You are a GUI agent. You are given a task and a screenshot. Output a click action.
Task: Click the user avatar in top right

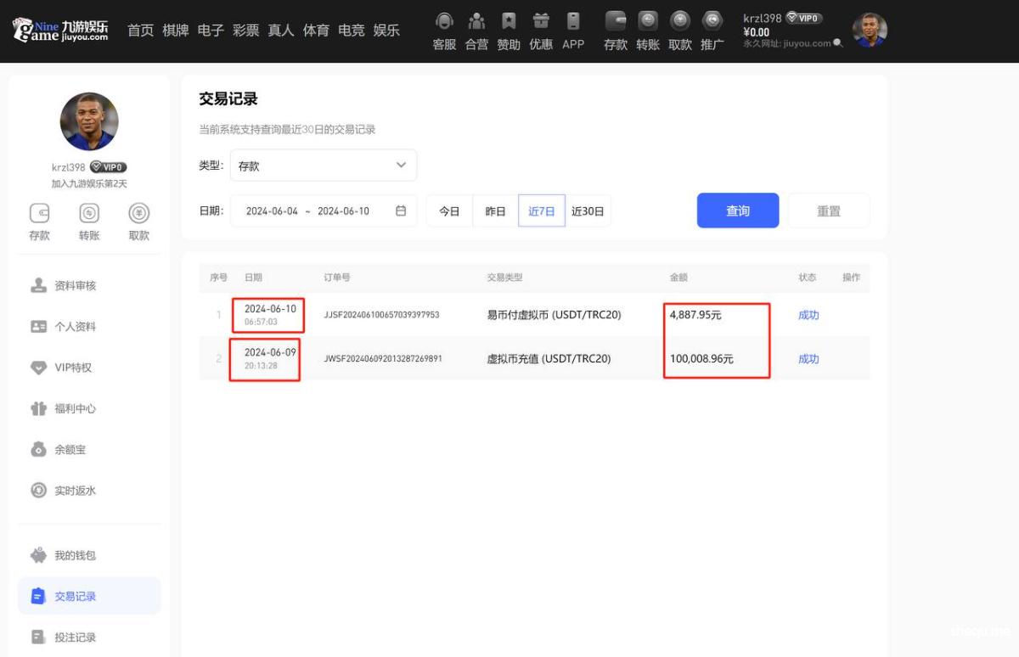(x=870, y=31)
